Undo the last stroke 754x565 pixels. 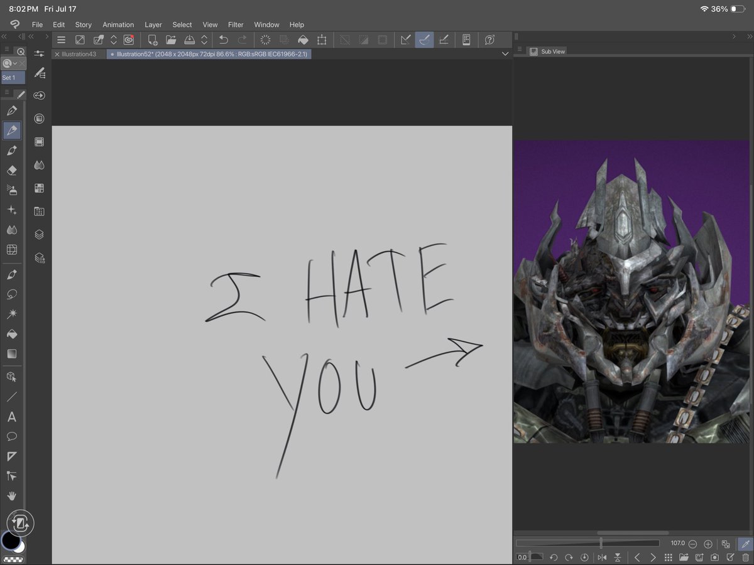223,40
